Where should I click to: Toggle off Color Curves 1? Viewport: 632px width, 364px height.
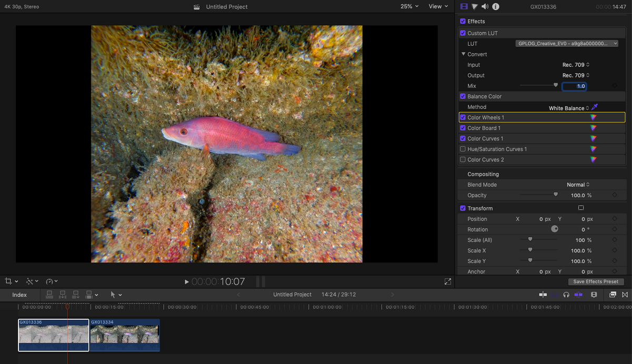pos(462,139)
